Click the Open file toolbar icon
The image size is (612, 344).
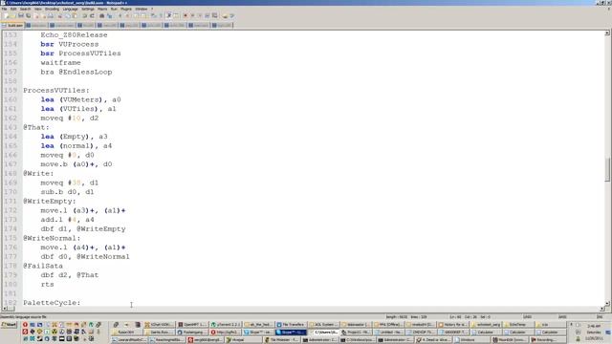(13, 15)
